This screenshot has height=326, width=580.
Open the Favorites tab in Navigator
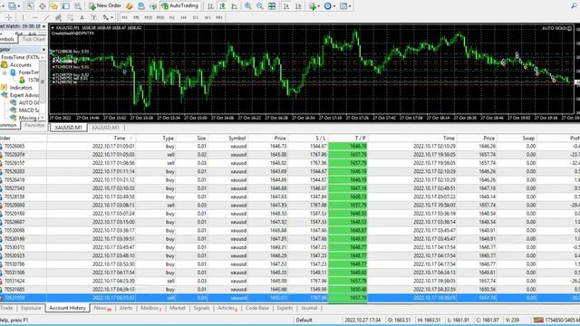[x=34, y=126]
